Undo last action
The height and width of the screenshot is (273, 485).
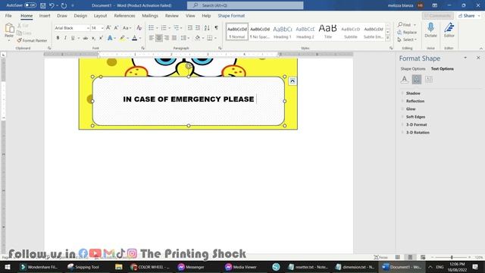coord(52,5)
